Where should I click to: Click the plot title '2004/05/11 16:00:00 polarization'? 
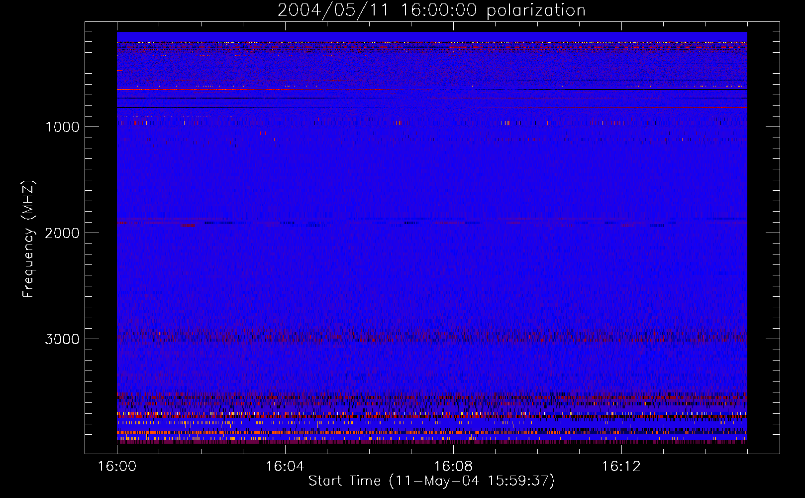(431, 10)
